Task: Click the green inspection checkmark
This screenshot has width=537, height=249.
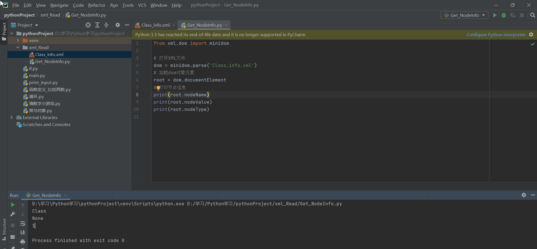Action: (x=533, y=44)
